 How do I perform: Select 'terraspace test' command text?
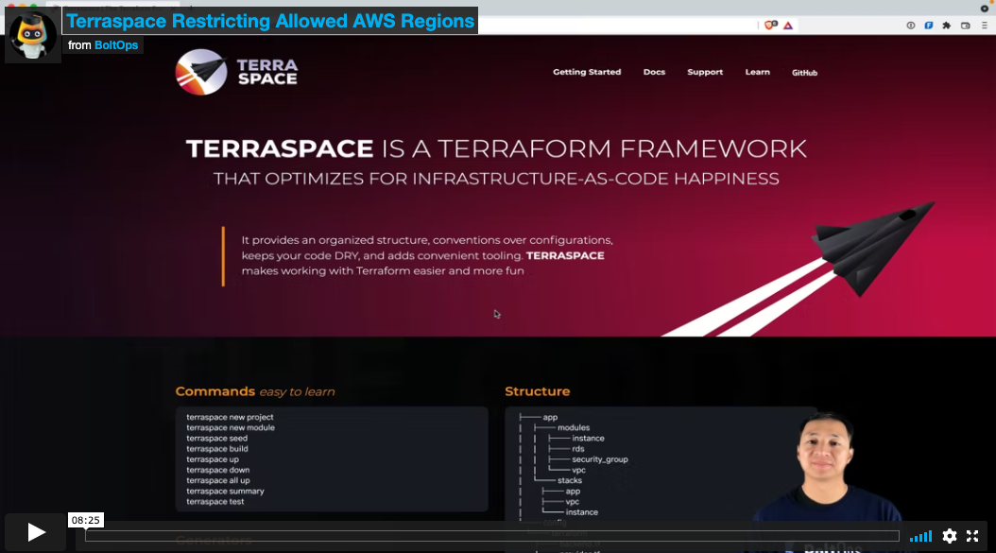(x=215, y=502)
